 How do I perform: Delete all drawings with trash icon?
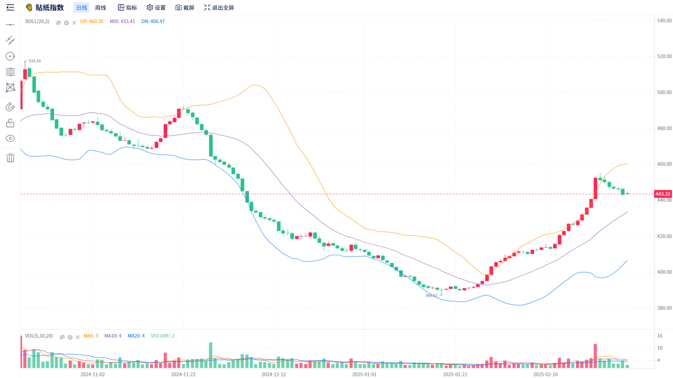pos(10,157)
